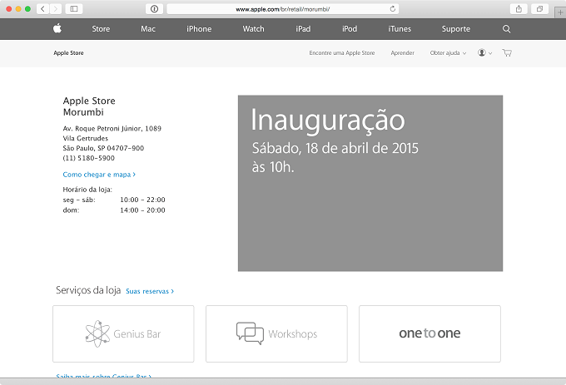Click the Serviços da loja heading
Viewport: 566px width, 385px height.
pos(88,290)
